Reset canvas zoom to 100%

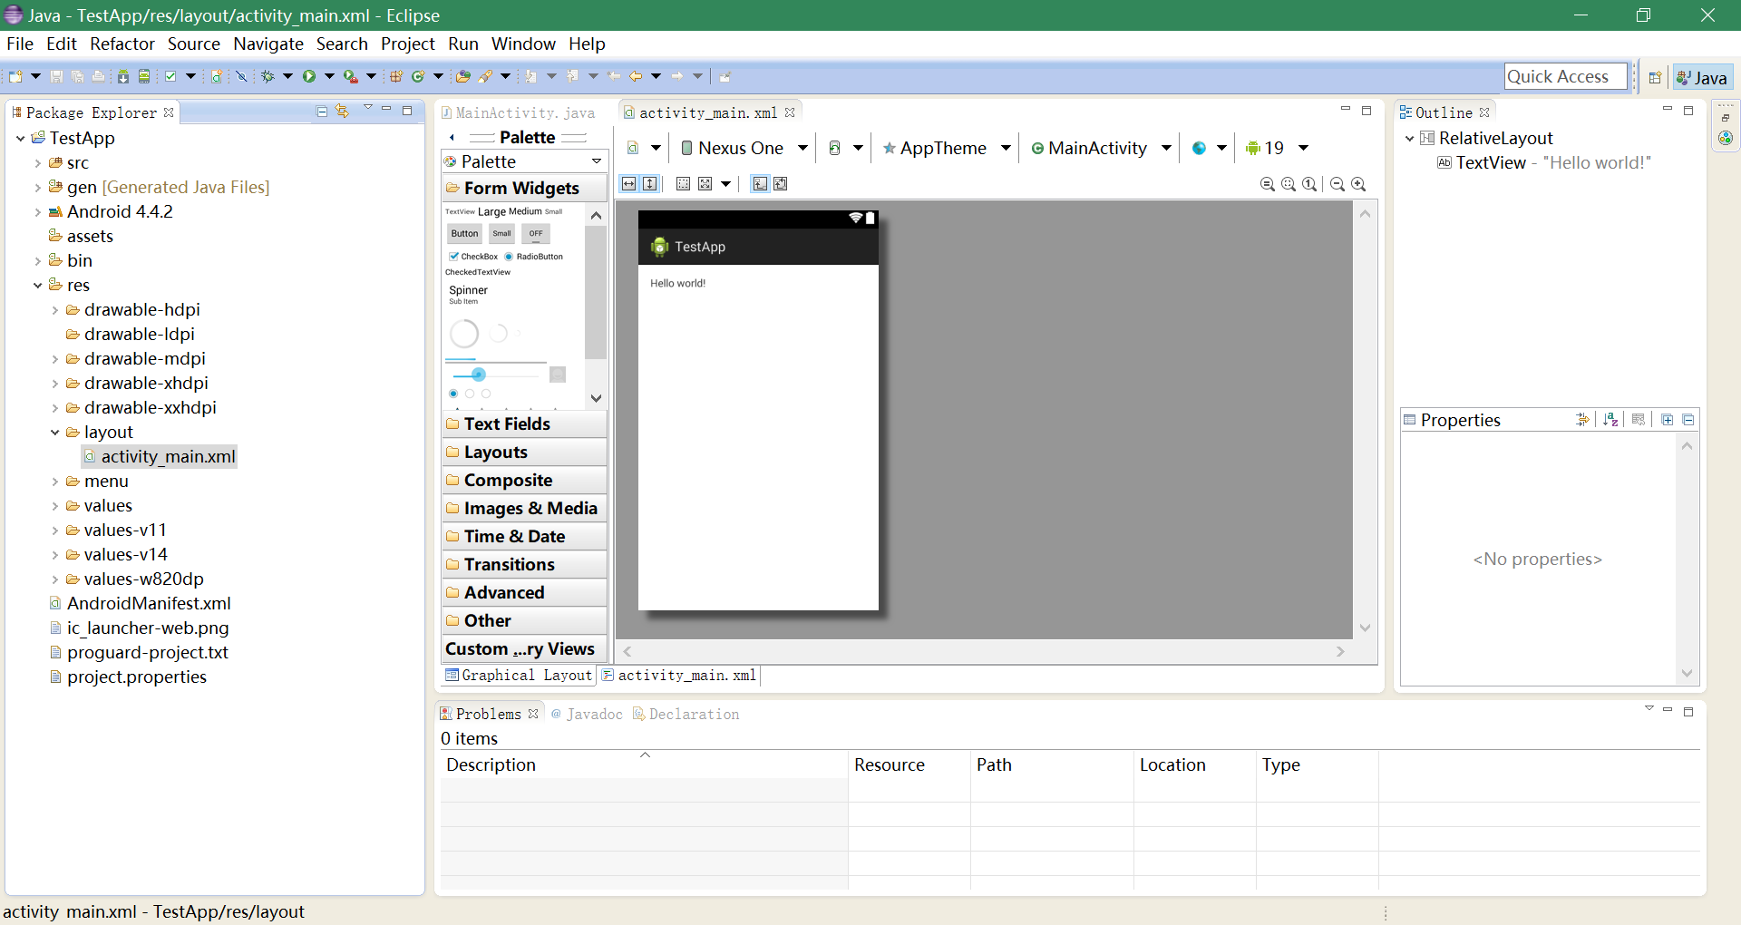1309,184
